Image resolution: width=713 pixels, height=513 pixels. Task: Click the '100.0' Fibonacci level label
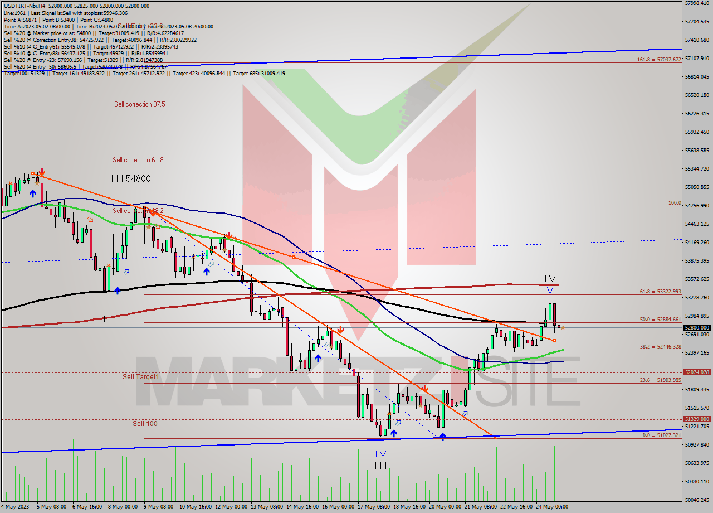[675, 203]
